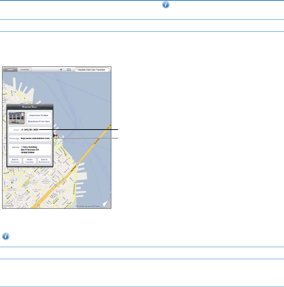
Task: Tap Directions From Here button
Action: point(39,121)
